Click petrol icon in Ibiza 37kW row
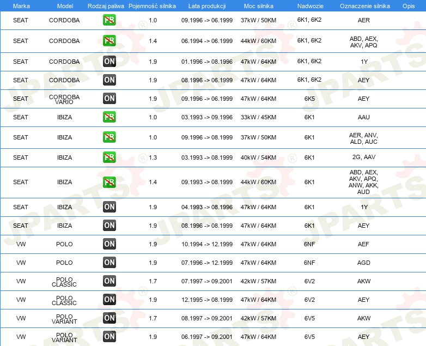426x346 pixels. pos(109,137)
